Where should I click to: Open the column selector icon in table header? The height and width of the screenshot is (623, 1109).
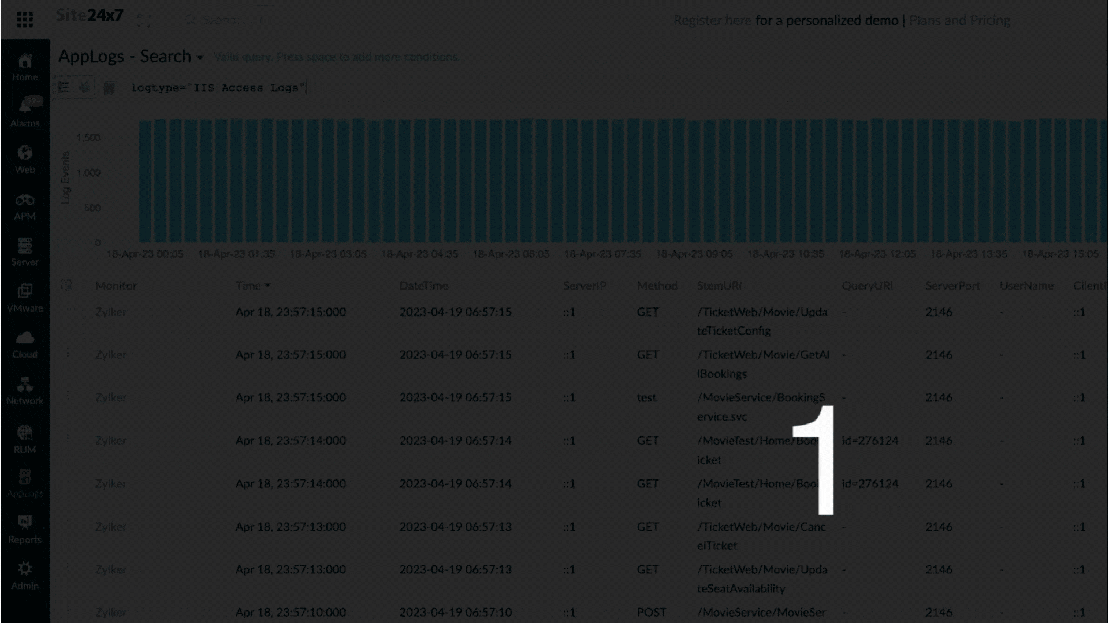point(67,285)
